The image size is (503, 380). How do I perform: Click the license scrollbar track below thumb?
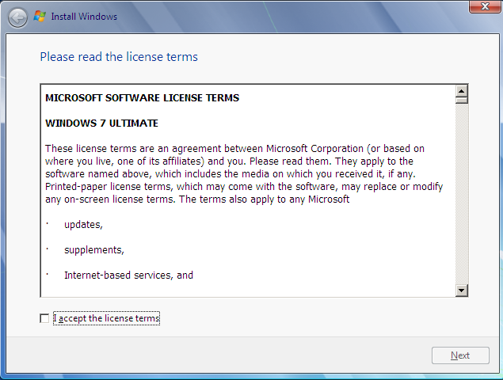pos(462,194)
